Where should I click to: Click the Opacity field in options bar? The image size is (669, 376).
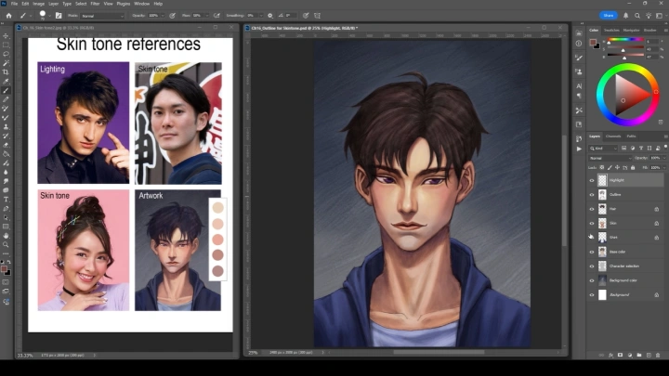pyautogui.click(x=155, y=16)
